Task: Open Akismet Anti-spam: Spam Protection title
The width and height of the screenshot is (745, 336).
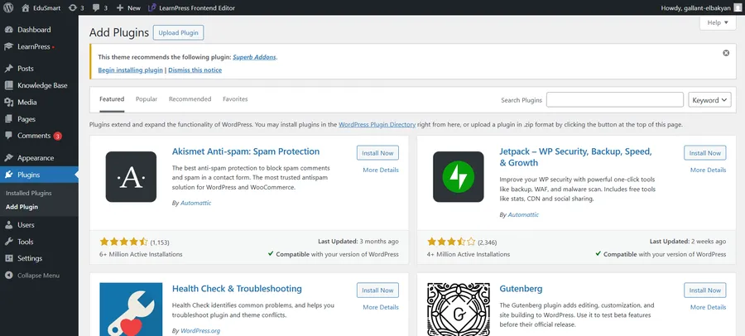Action: point(246,151)
